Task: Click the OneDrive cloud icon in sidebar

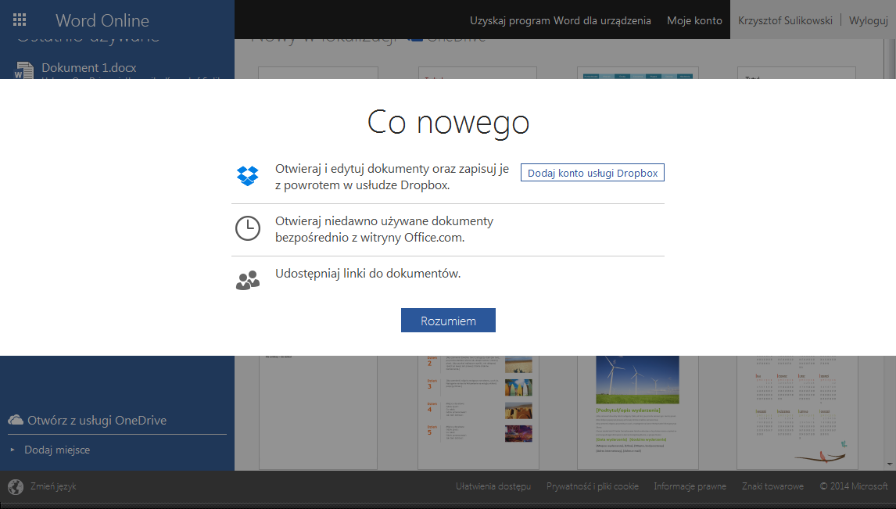Action: (x=16, y=420)
